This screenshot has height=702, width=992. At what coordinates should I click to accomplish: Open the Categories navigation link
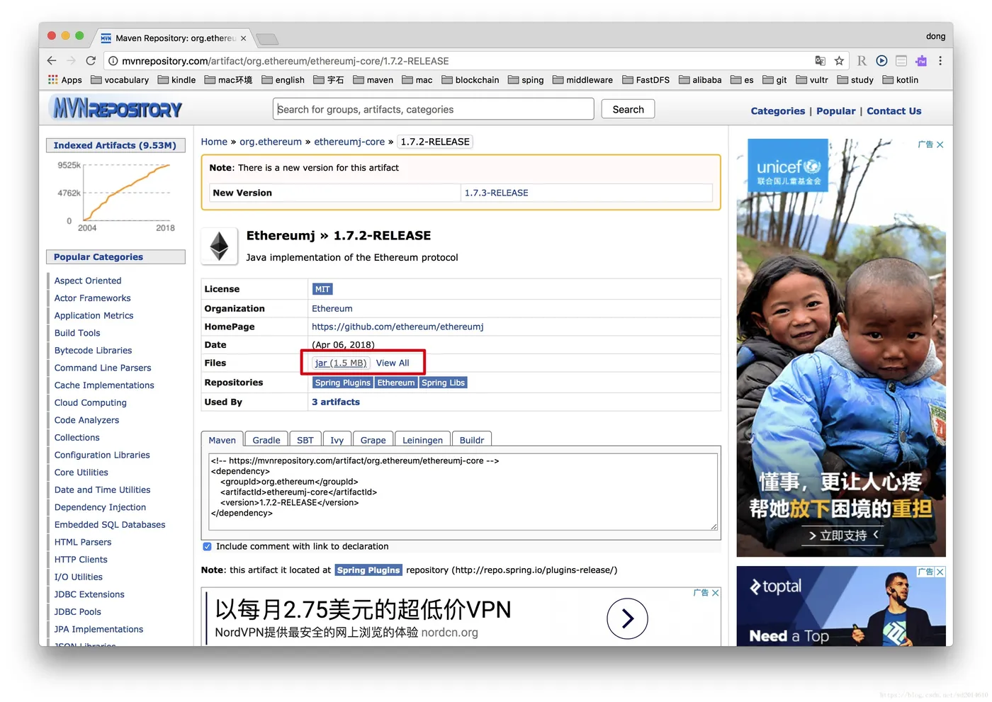pyautogui.click(x=778, y=111)
